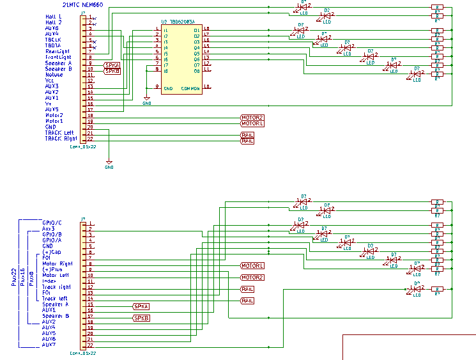Screen dimensions: 476x360
Task: Click the GND symbol below the IC
Action: 146,100
